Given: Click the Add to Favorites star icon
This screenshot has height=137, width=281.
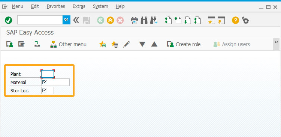Looking at the screenshot, I should click(x=103, y=44).
